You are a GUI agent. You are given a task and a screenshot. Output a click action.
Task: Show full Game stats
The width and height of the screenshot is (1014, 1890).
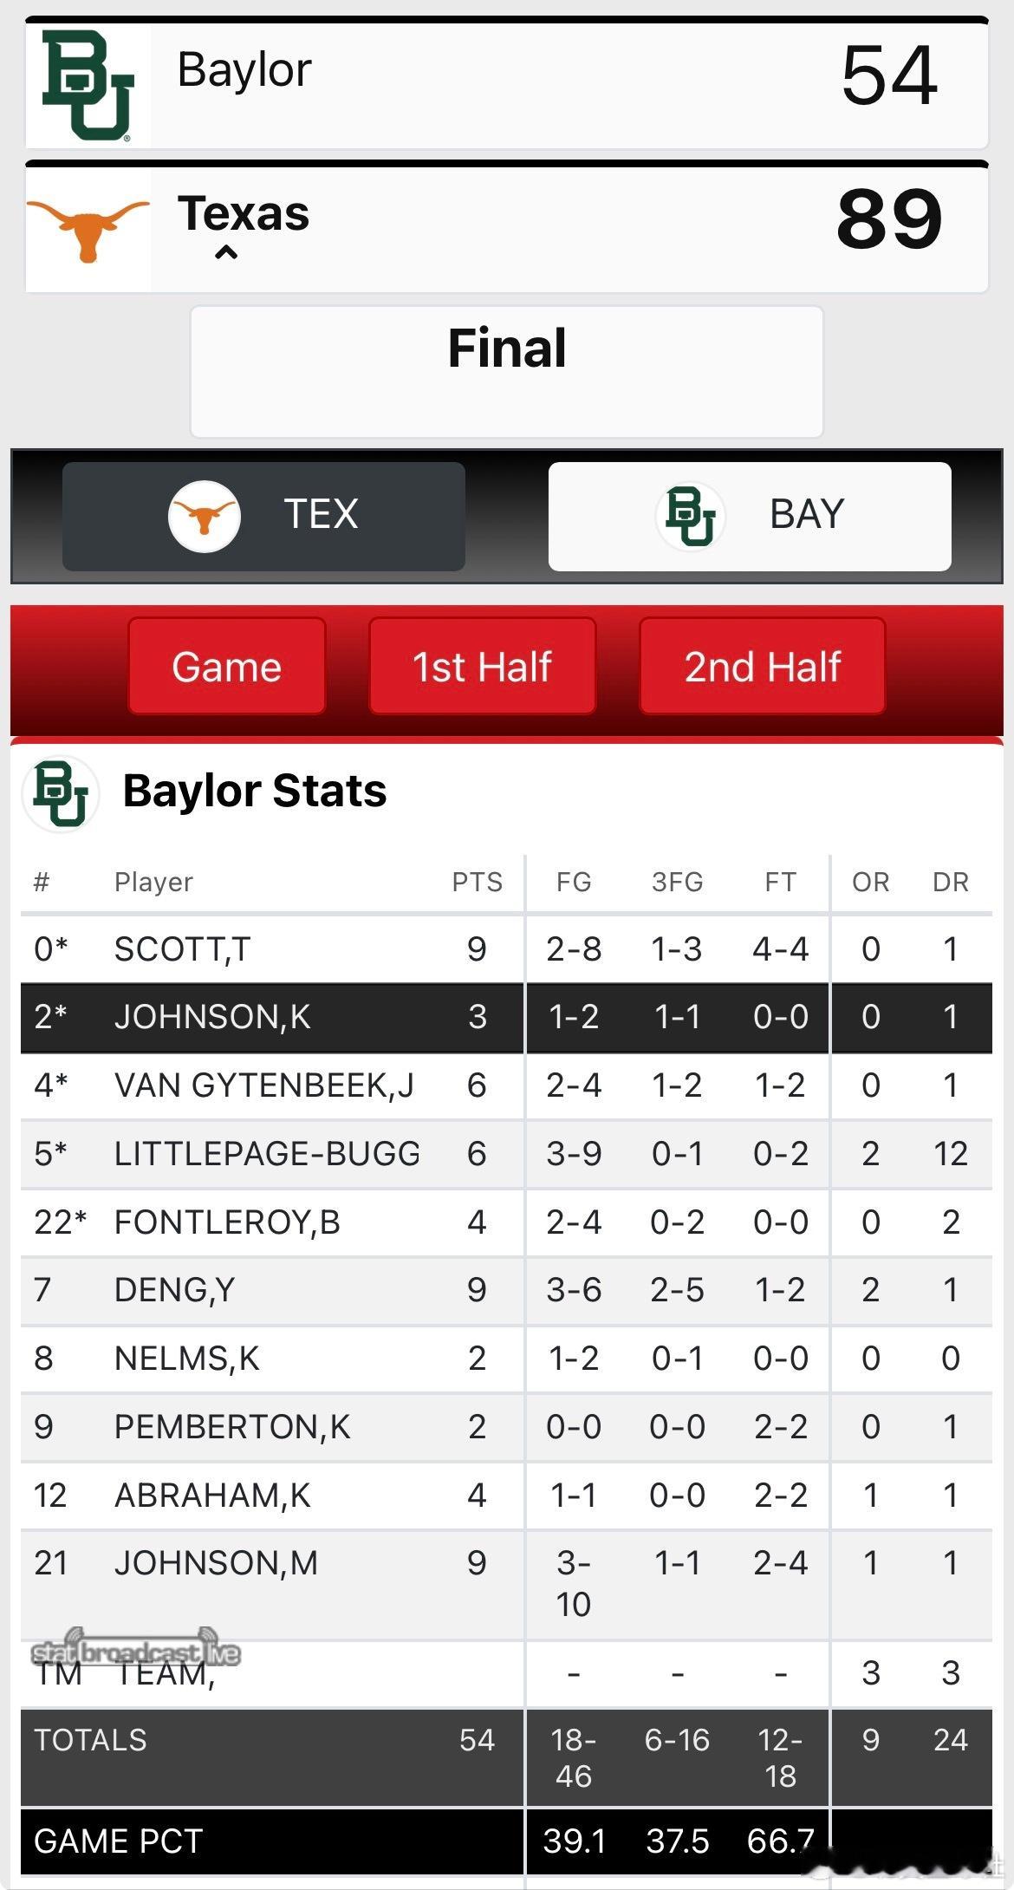227,667
